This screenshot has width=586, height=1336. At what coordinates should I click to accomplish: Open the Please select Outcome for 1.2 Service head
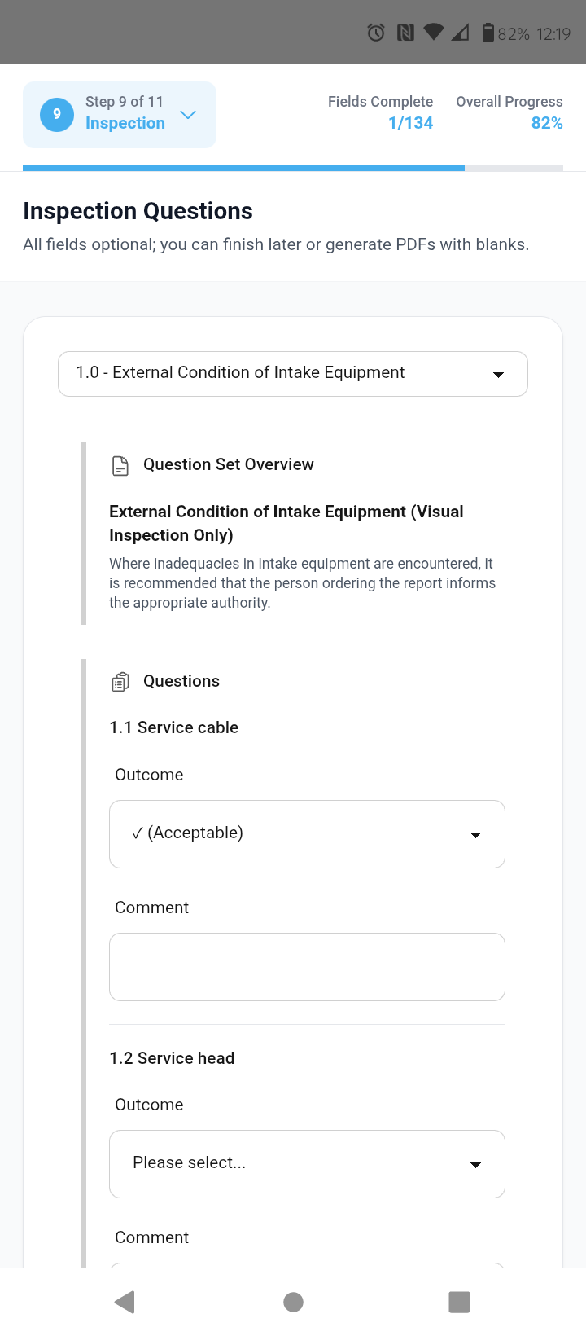pos(307,1163)
